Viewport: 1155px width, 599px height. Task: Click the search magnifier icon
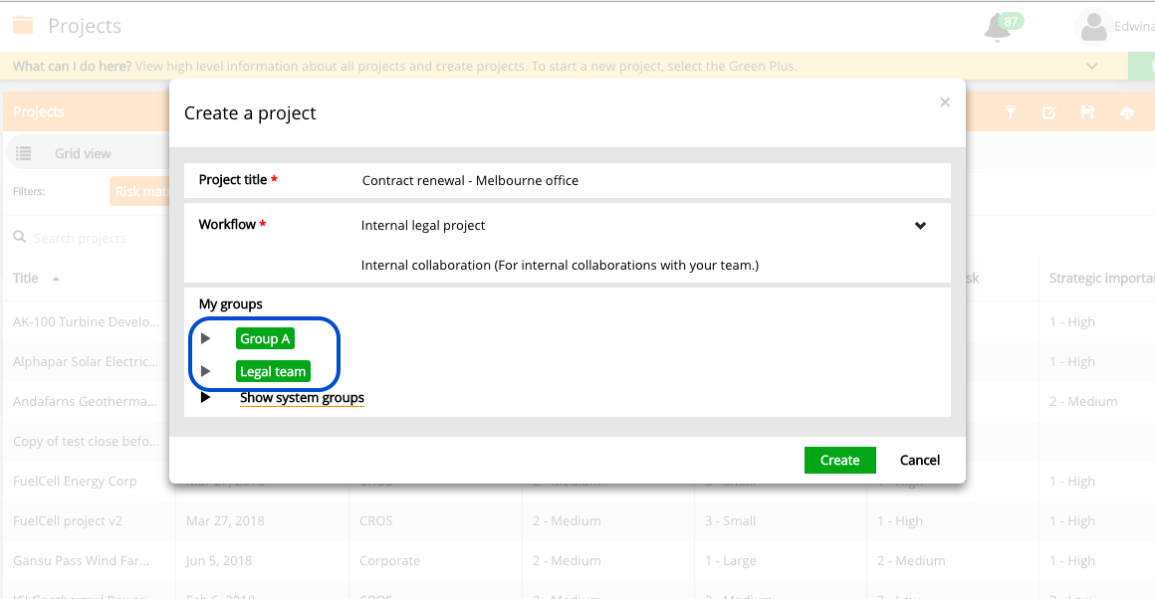20,237
